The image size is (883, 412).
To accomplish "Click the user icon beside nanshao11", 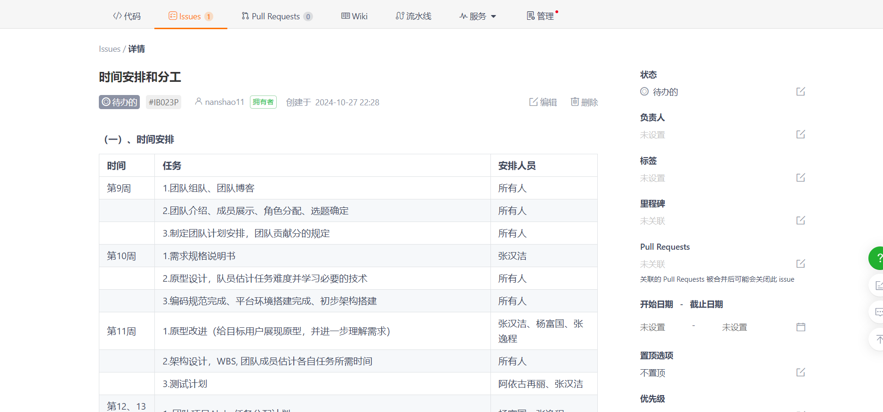I will click(199, 102).
